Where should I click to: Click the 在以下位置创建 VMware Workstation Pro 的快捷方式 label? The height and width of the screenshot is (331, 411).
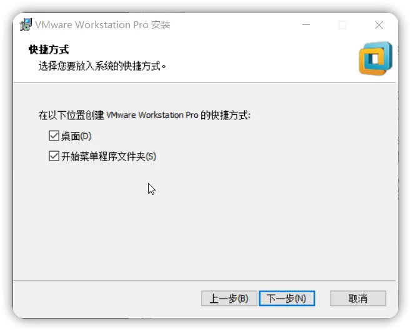(x=144, y=115)
